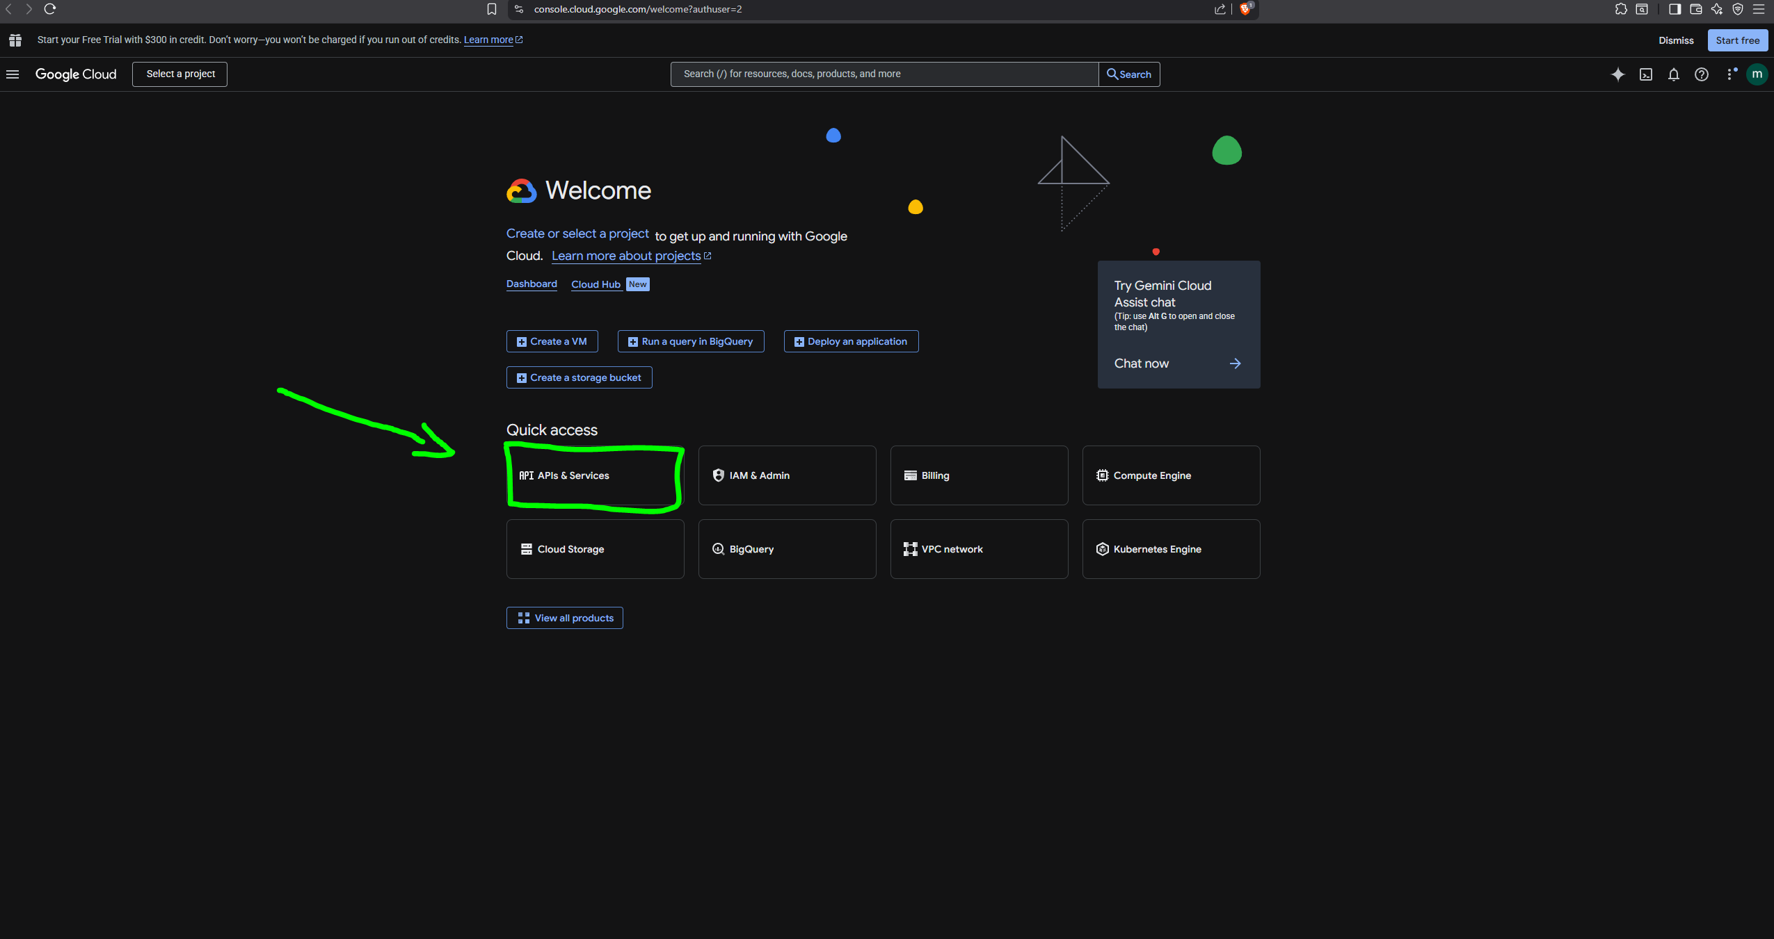Open the Help question mark icon

click(x=1702, y=74)
